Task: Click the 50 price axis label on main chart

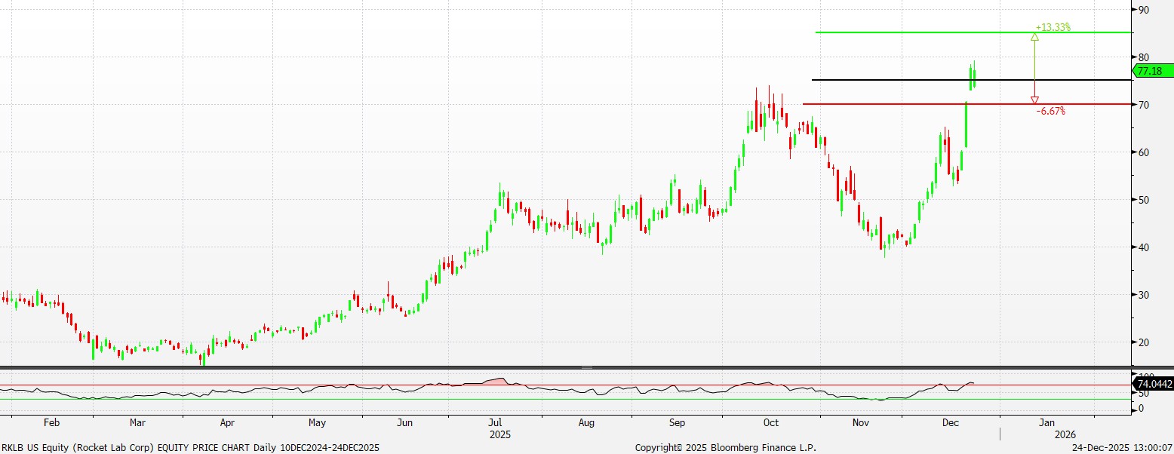Action: 1144,200
